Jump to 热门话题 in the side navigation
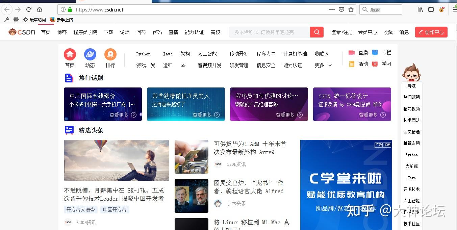 click(411, 97)
